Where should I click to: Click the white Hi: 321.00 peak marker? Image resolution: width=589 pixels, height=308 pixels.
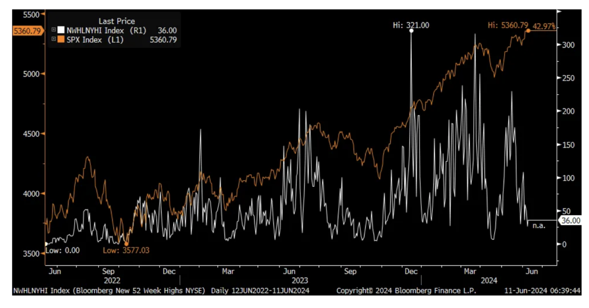click(x=411, y=31)
